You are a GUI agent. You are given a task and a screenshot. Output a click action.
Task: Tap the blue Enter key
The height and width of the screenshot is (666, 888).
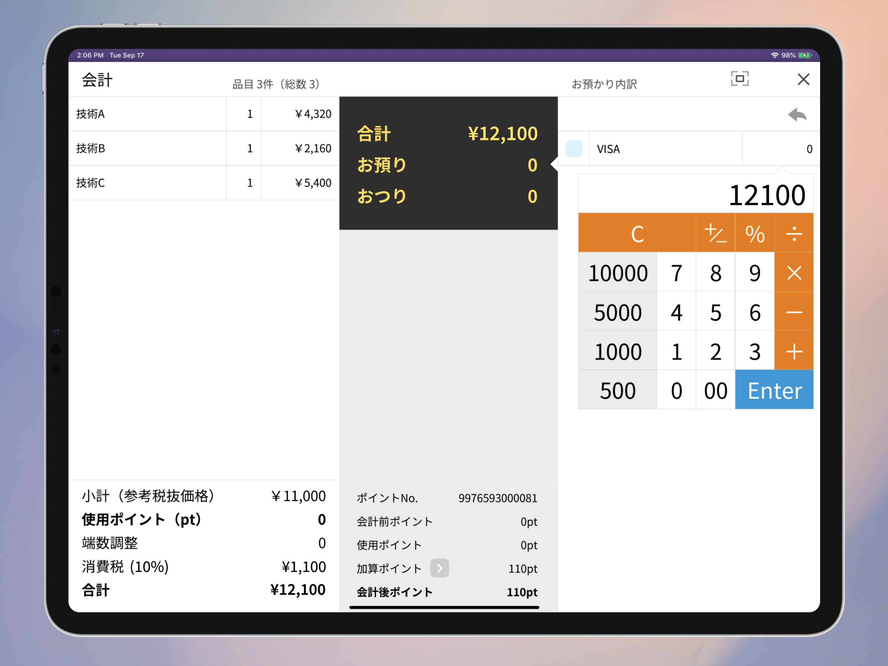[774, 390]
